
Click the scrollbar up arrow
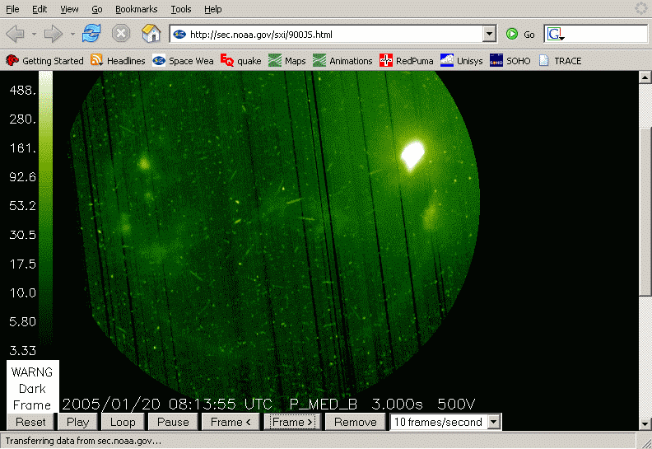pyautogui.click(x=645, y=77)
